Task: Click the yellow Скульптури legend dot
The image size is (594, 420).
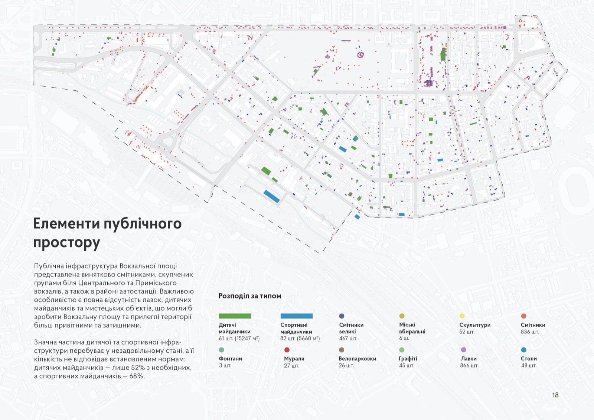Action: pyautogui.click(x=462, y=316)
